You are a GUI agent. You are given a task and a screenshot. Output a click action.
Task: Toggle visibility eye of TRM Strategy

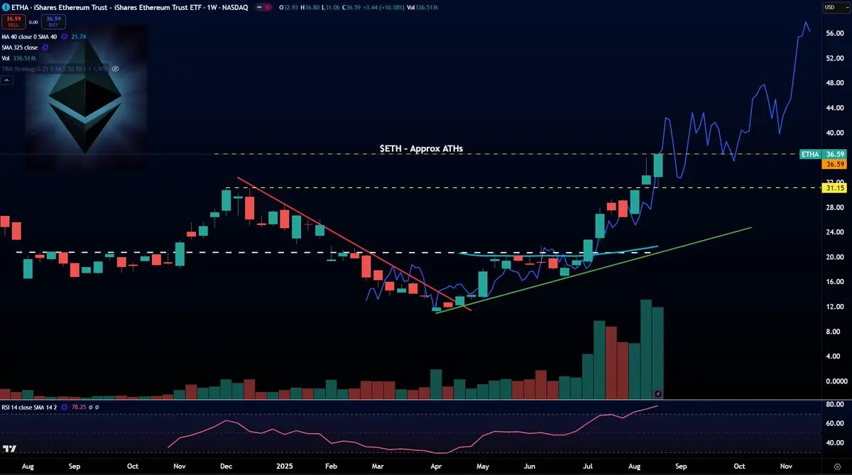115,69
